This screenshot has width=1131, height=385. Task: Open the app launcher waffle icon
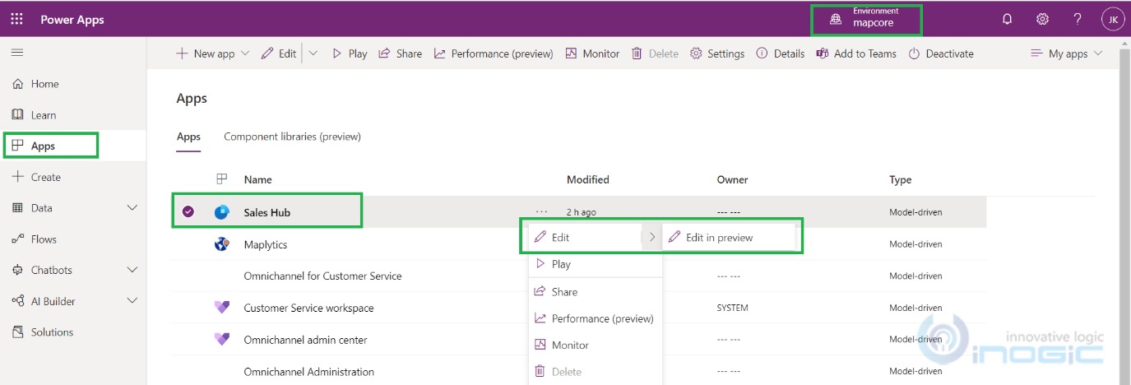point(17,19)
